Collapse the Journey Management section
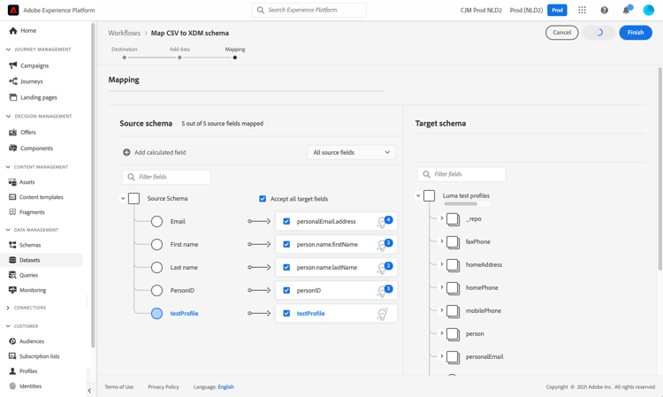Screen dimensions: 663x397 (8, 50)
